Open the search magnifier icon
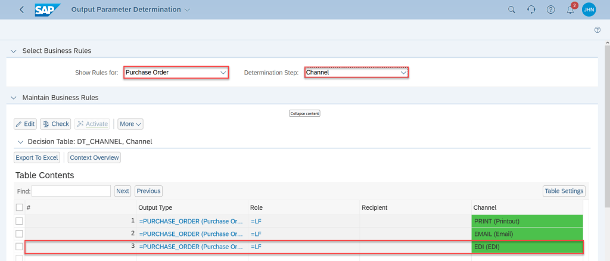 (511, 10)
